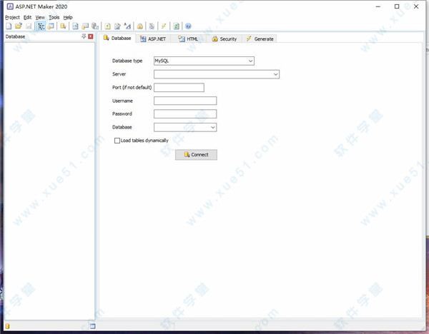Click the padlock security toolbar icon

click(x=140, y=26)
